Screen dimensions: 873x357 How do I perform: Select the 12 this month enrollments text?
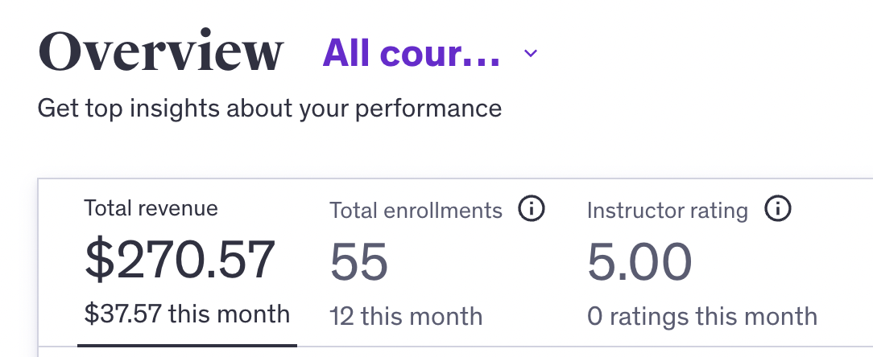coord(406,317)
